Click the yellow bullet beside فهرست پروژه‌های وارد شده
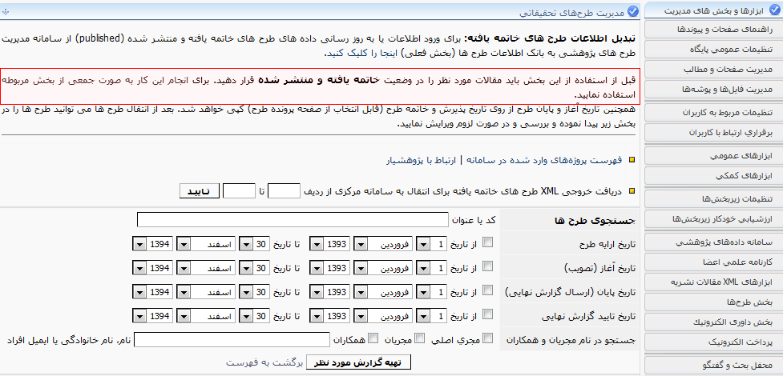Screen dimensions: 783x376 click(631, 161)
